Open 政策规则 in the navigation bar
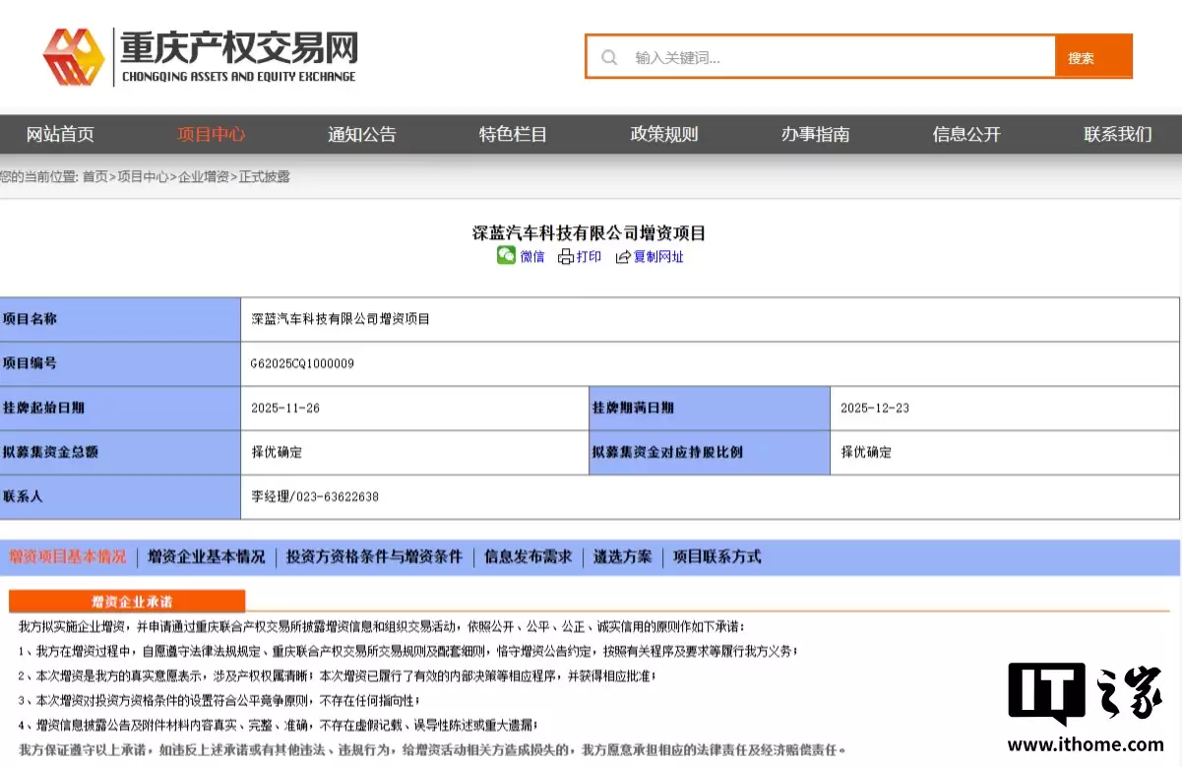This screenshot has height=767, width=1182. coord(663,135)
